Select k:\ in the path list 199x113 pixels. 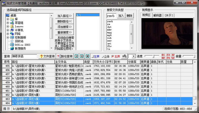88,15
